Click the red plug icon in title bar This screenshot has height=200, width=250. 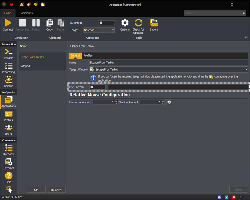[11, 4]
